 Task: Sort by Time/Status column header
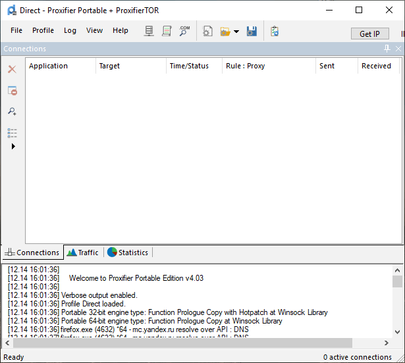coord(194,66)
